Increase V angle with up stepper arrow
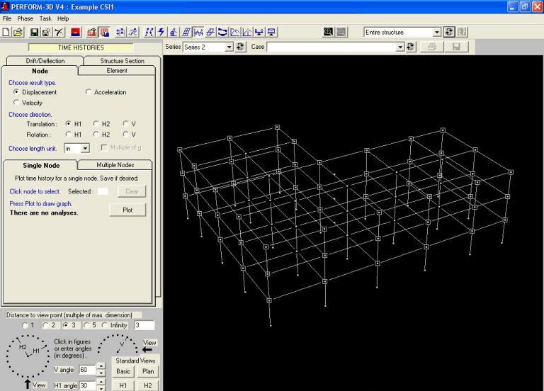 pyautogui.click(x=101, y=366)
